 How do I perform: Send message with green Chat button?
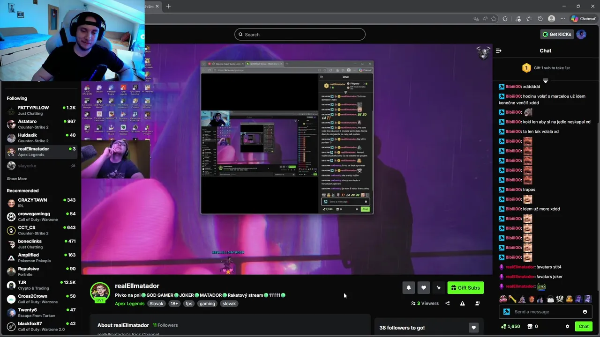tap(584, 326)
